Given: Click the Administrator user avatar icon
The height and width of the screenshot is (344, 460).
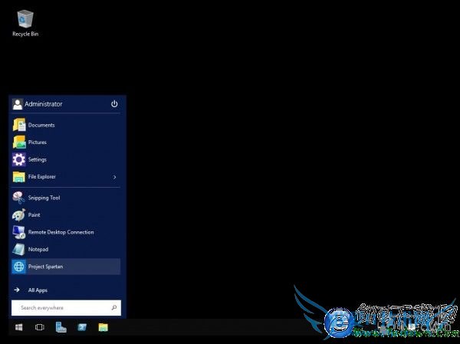Looking at the screenshot, I should 18,104.
